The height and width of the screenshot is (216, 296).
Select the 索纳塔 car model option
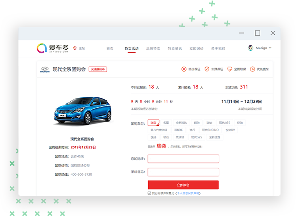click(x=180, y=137)
